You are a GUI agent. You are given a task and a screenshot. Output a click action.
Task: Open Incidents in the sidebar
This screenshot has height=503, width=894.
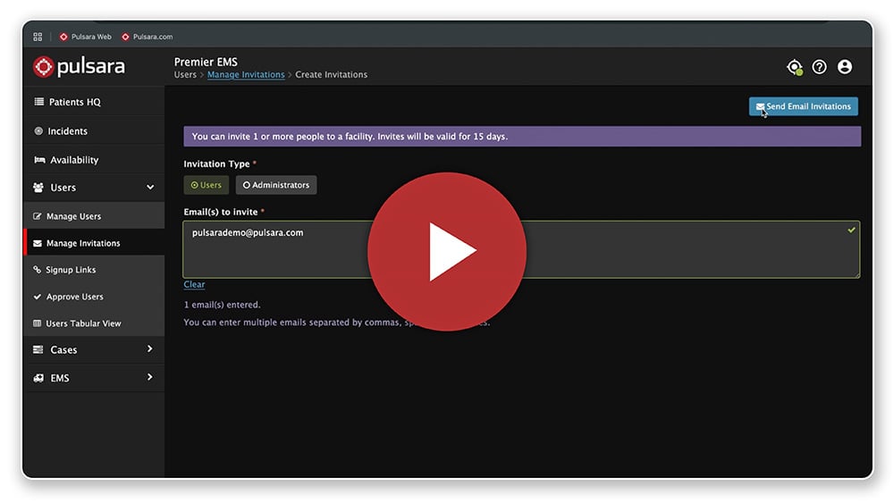pos(94,131)
